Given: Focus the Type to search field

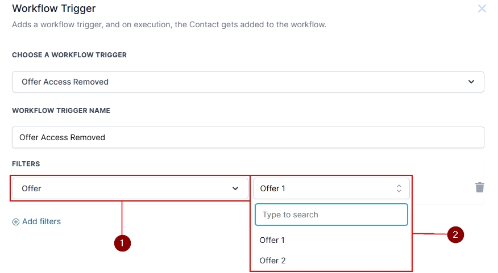Looking at the screenshot, I should (331, 215).
